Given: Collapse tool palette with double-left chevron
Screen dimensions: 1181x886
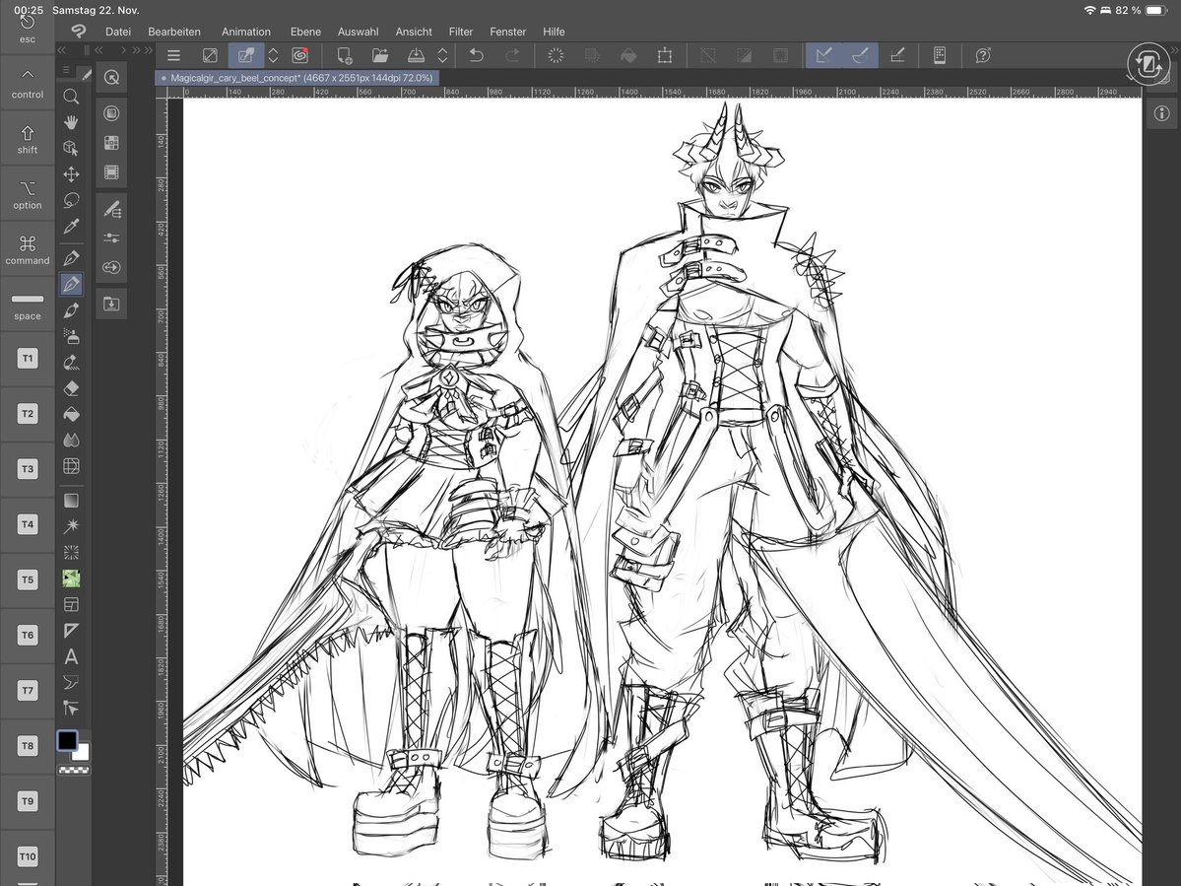Looking at the screenshot, I should coord(62,50).
